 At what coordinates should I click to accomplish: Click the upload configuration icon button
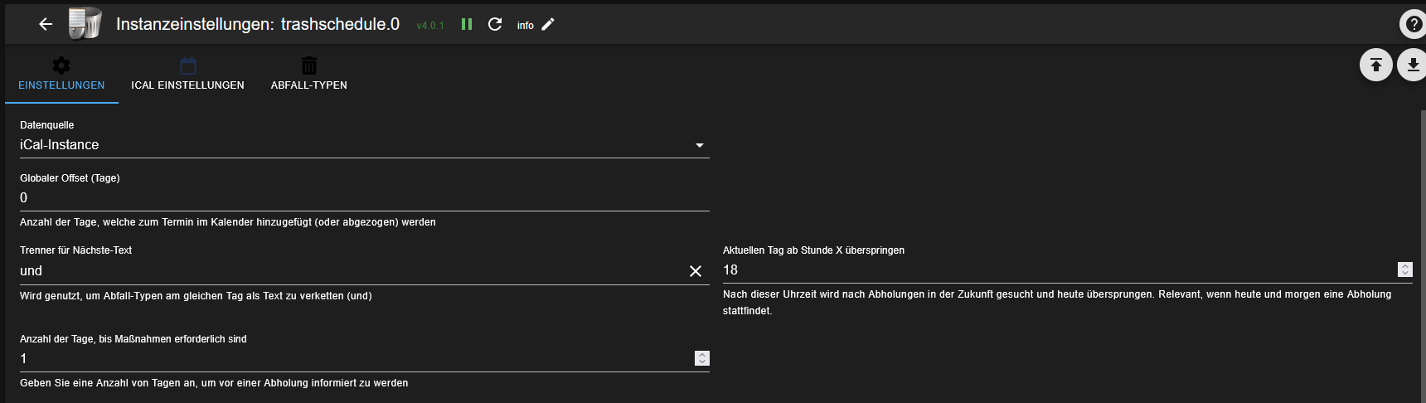pos(1375,65)
